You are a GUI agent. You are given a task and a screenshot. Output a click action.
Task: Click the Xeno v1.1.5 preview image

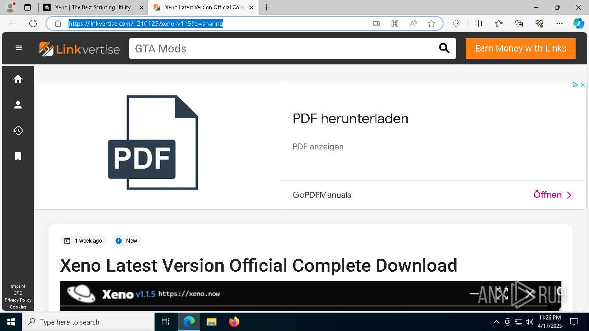(x=311, y=296)
